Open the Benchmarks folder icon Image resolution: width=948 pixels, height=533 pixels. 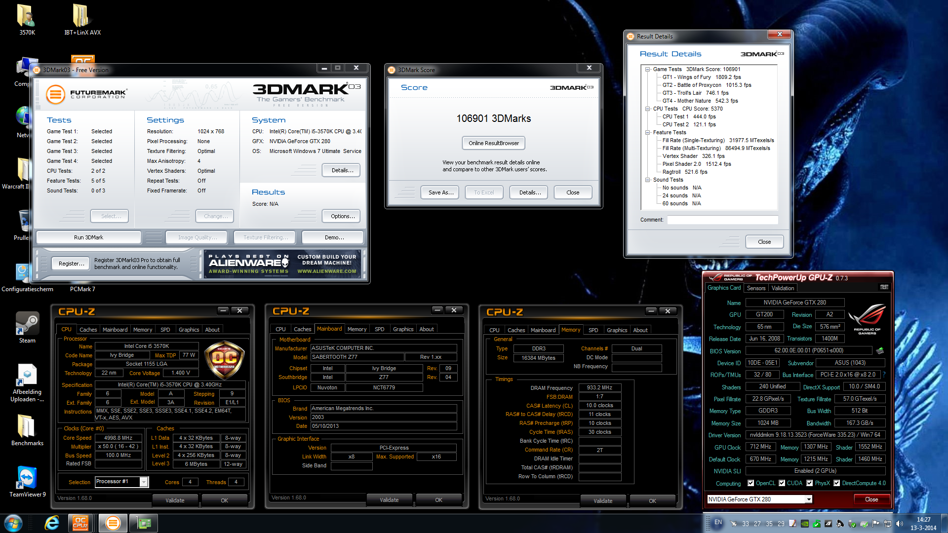pos(27,429)
